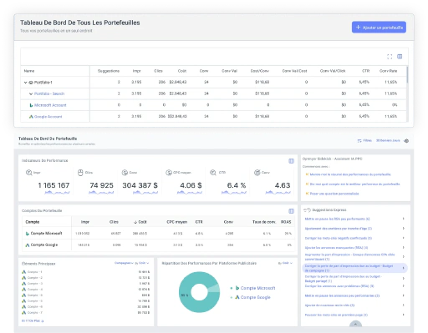Click the Compte - 2 row in Éléments Principaux
428x333 pixels.
point(86,278)
